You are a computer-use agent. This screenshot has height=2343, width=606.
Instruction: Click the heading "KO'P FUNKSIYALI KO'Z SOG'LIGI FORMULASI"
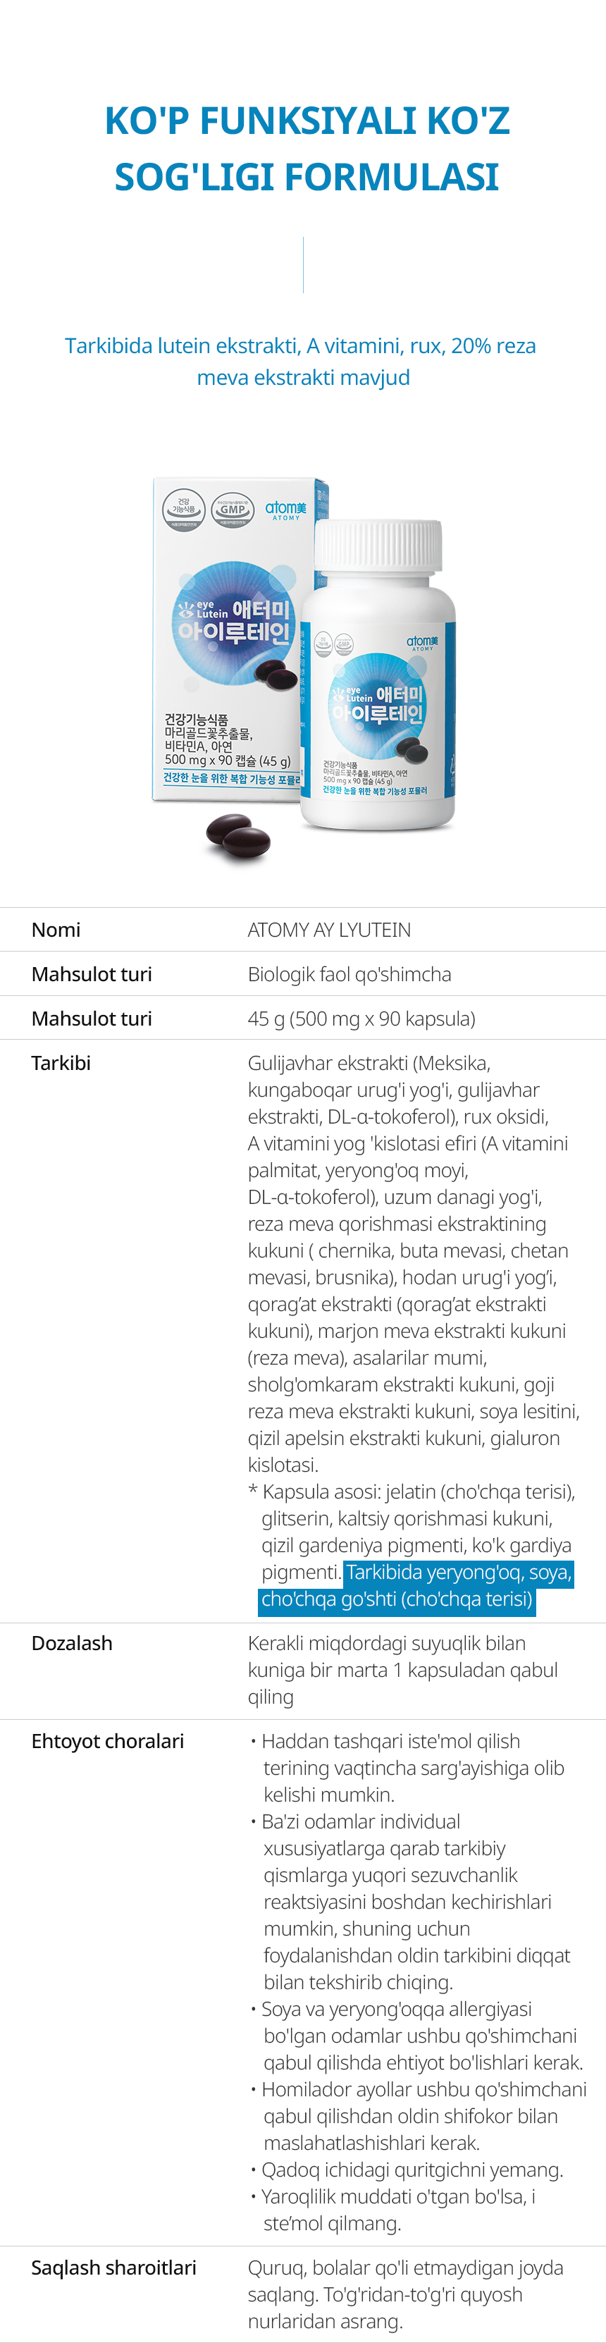pos(307,148)
